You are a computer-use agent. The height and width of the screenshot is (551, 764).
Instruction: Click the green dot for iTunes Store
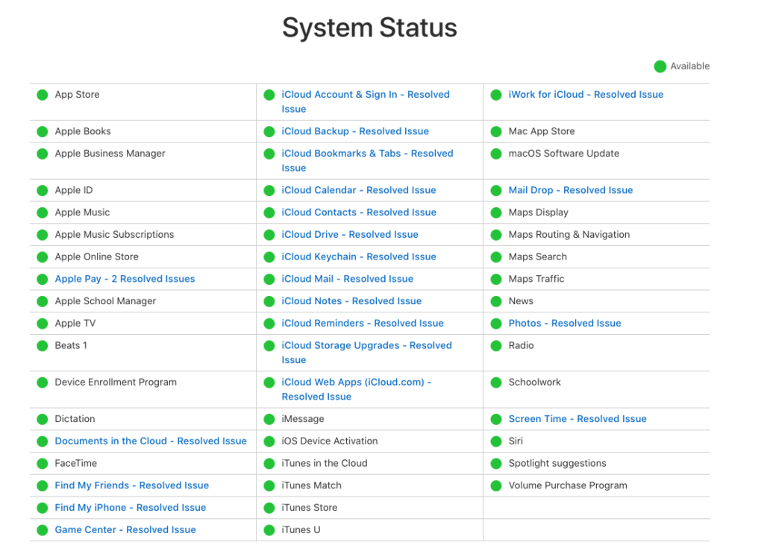tap(269, 508)
